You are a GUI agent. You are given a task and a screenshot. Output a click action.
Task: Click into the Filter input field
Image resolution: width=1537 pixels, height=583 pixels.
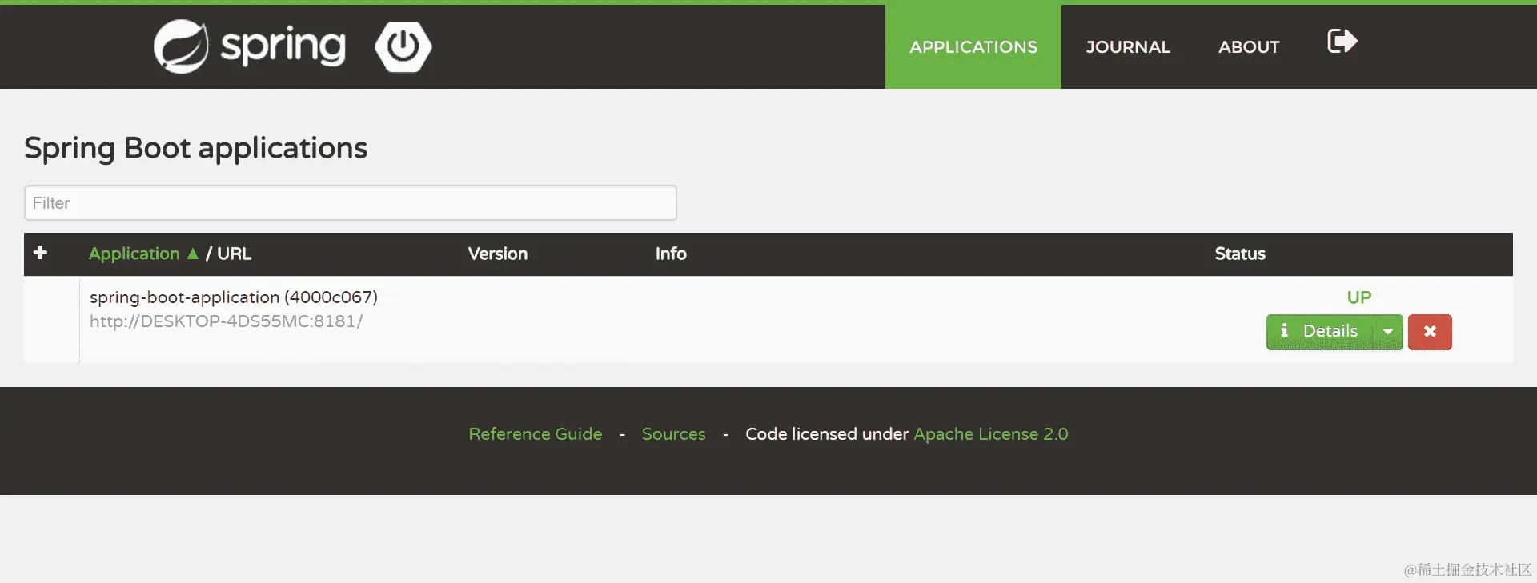[351, 203]
